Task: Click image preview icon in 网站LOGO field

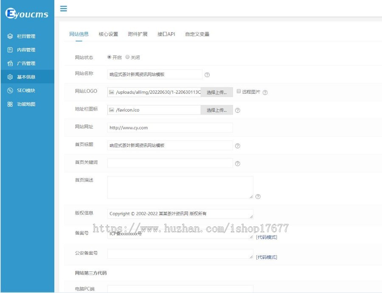Action: click(111, 92)
